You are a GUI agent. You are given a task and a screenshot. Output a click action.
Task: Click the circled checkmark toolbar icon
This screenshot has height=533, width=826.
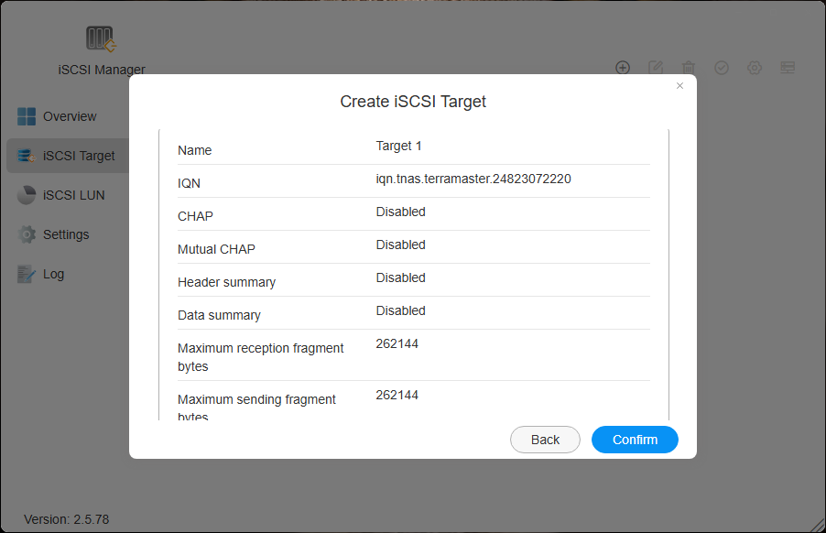coord(722,68)
